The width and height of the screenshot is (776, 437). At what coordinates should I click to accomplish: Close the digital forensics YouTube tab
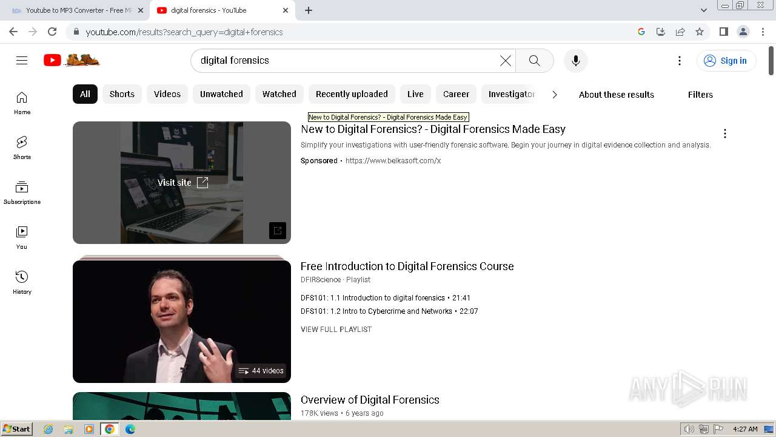click(286, 10)
